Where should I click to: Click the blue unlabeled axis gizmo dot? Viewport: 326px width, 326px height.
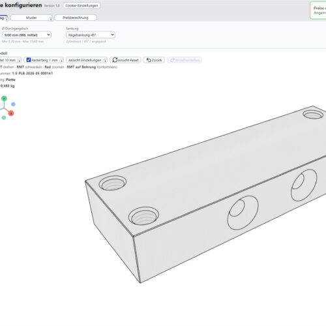(13, 104)
